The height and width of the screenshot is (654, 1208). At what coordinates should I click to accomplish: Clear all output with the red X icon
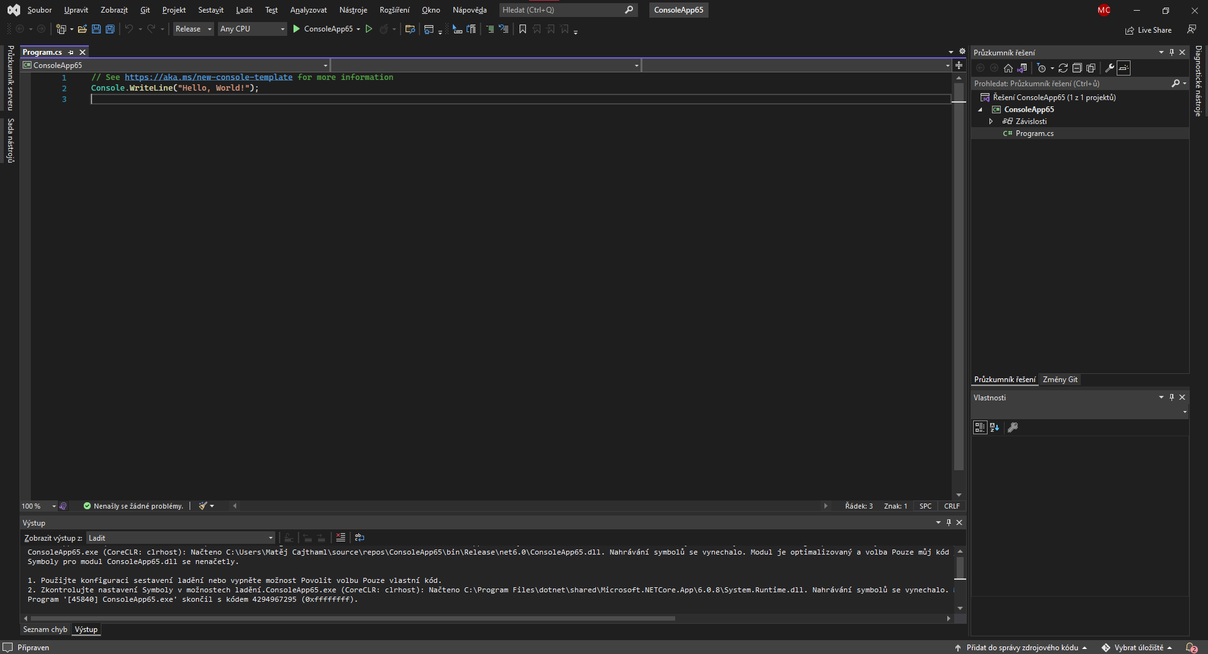click(x=341, y=538)
